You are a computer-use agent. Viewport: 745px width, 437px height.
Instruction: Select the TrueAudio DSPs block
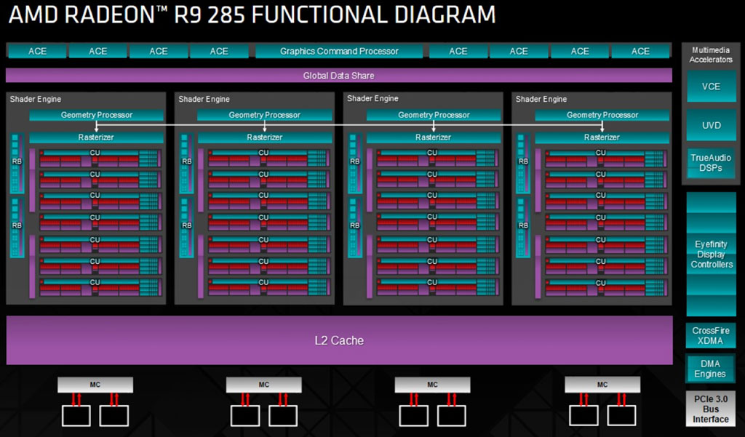point(711,163)
